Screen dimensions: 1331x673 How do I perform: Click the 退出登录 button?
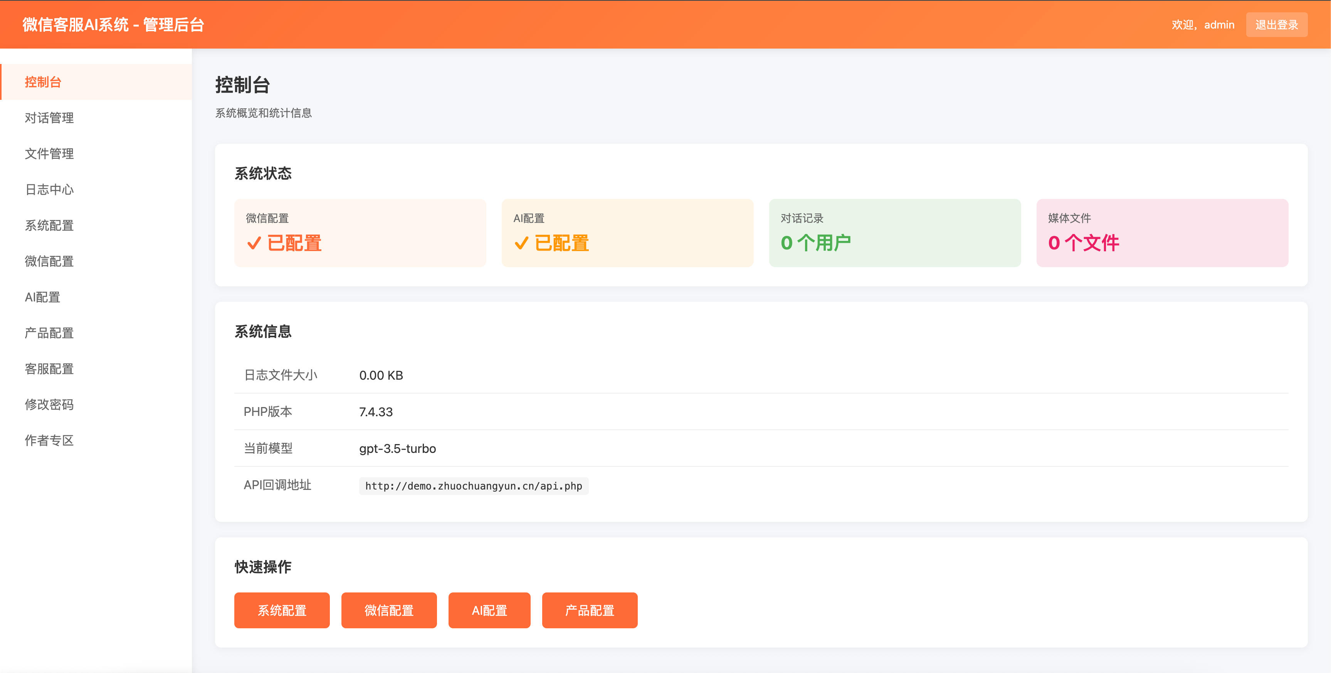point(1276,25)
